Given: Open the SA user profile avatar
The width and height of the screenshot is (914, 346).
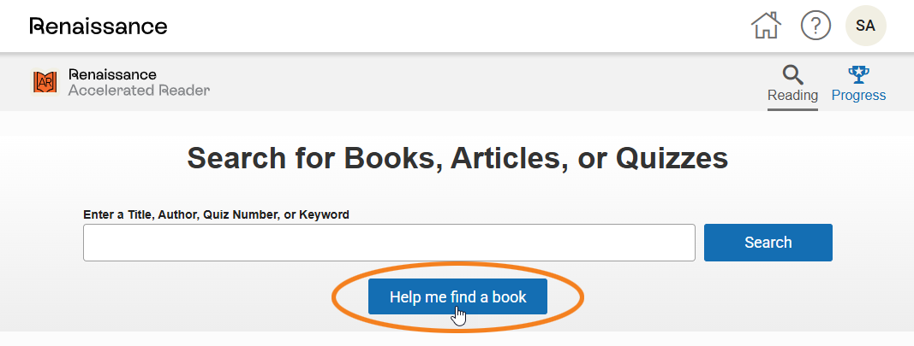Looking at the screenshot, I should 865,26.
